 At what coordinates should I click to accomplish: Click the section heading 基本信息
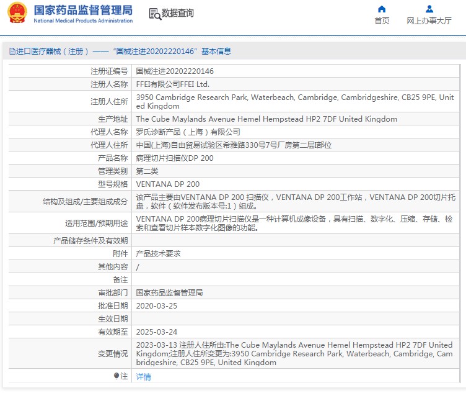pos(216,51)
